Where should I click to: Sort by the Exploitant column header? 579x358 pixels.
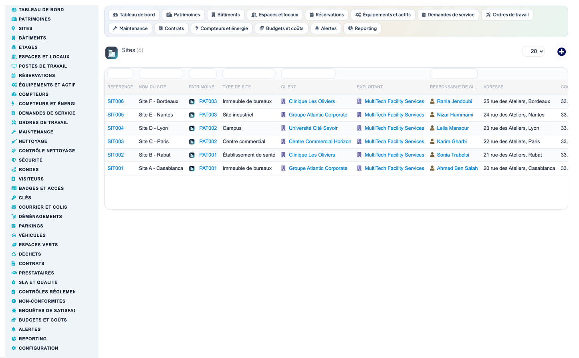coord(370,87)
